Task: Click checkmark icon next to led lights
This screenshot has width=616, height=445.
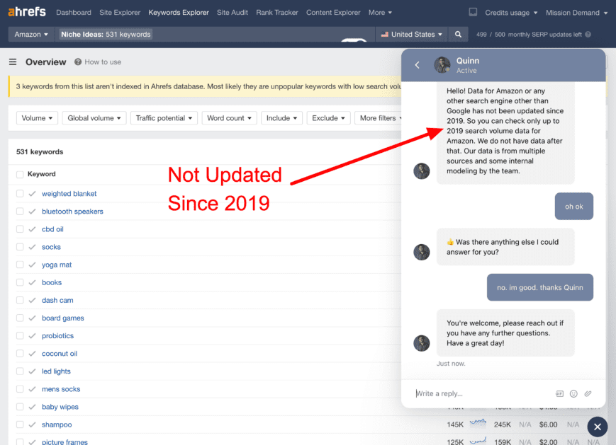Action: pyautogui.click(x=32, y=371)
